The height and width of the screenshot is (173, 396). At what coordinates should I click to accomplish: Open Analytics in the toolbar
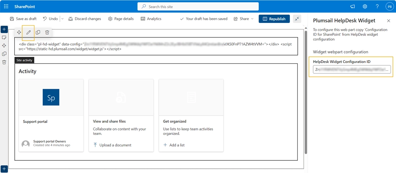(151, 19)
